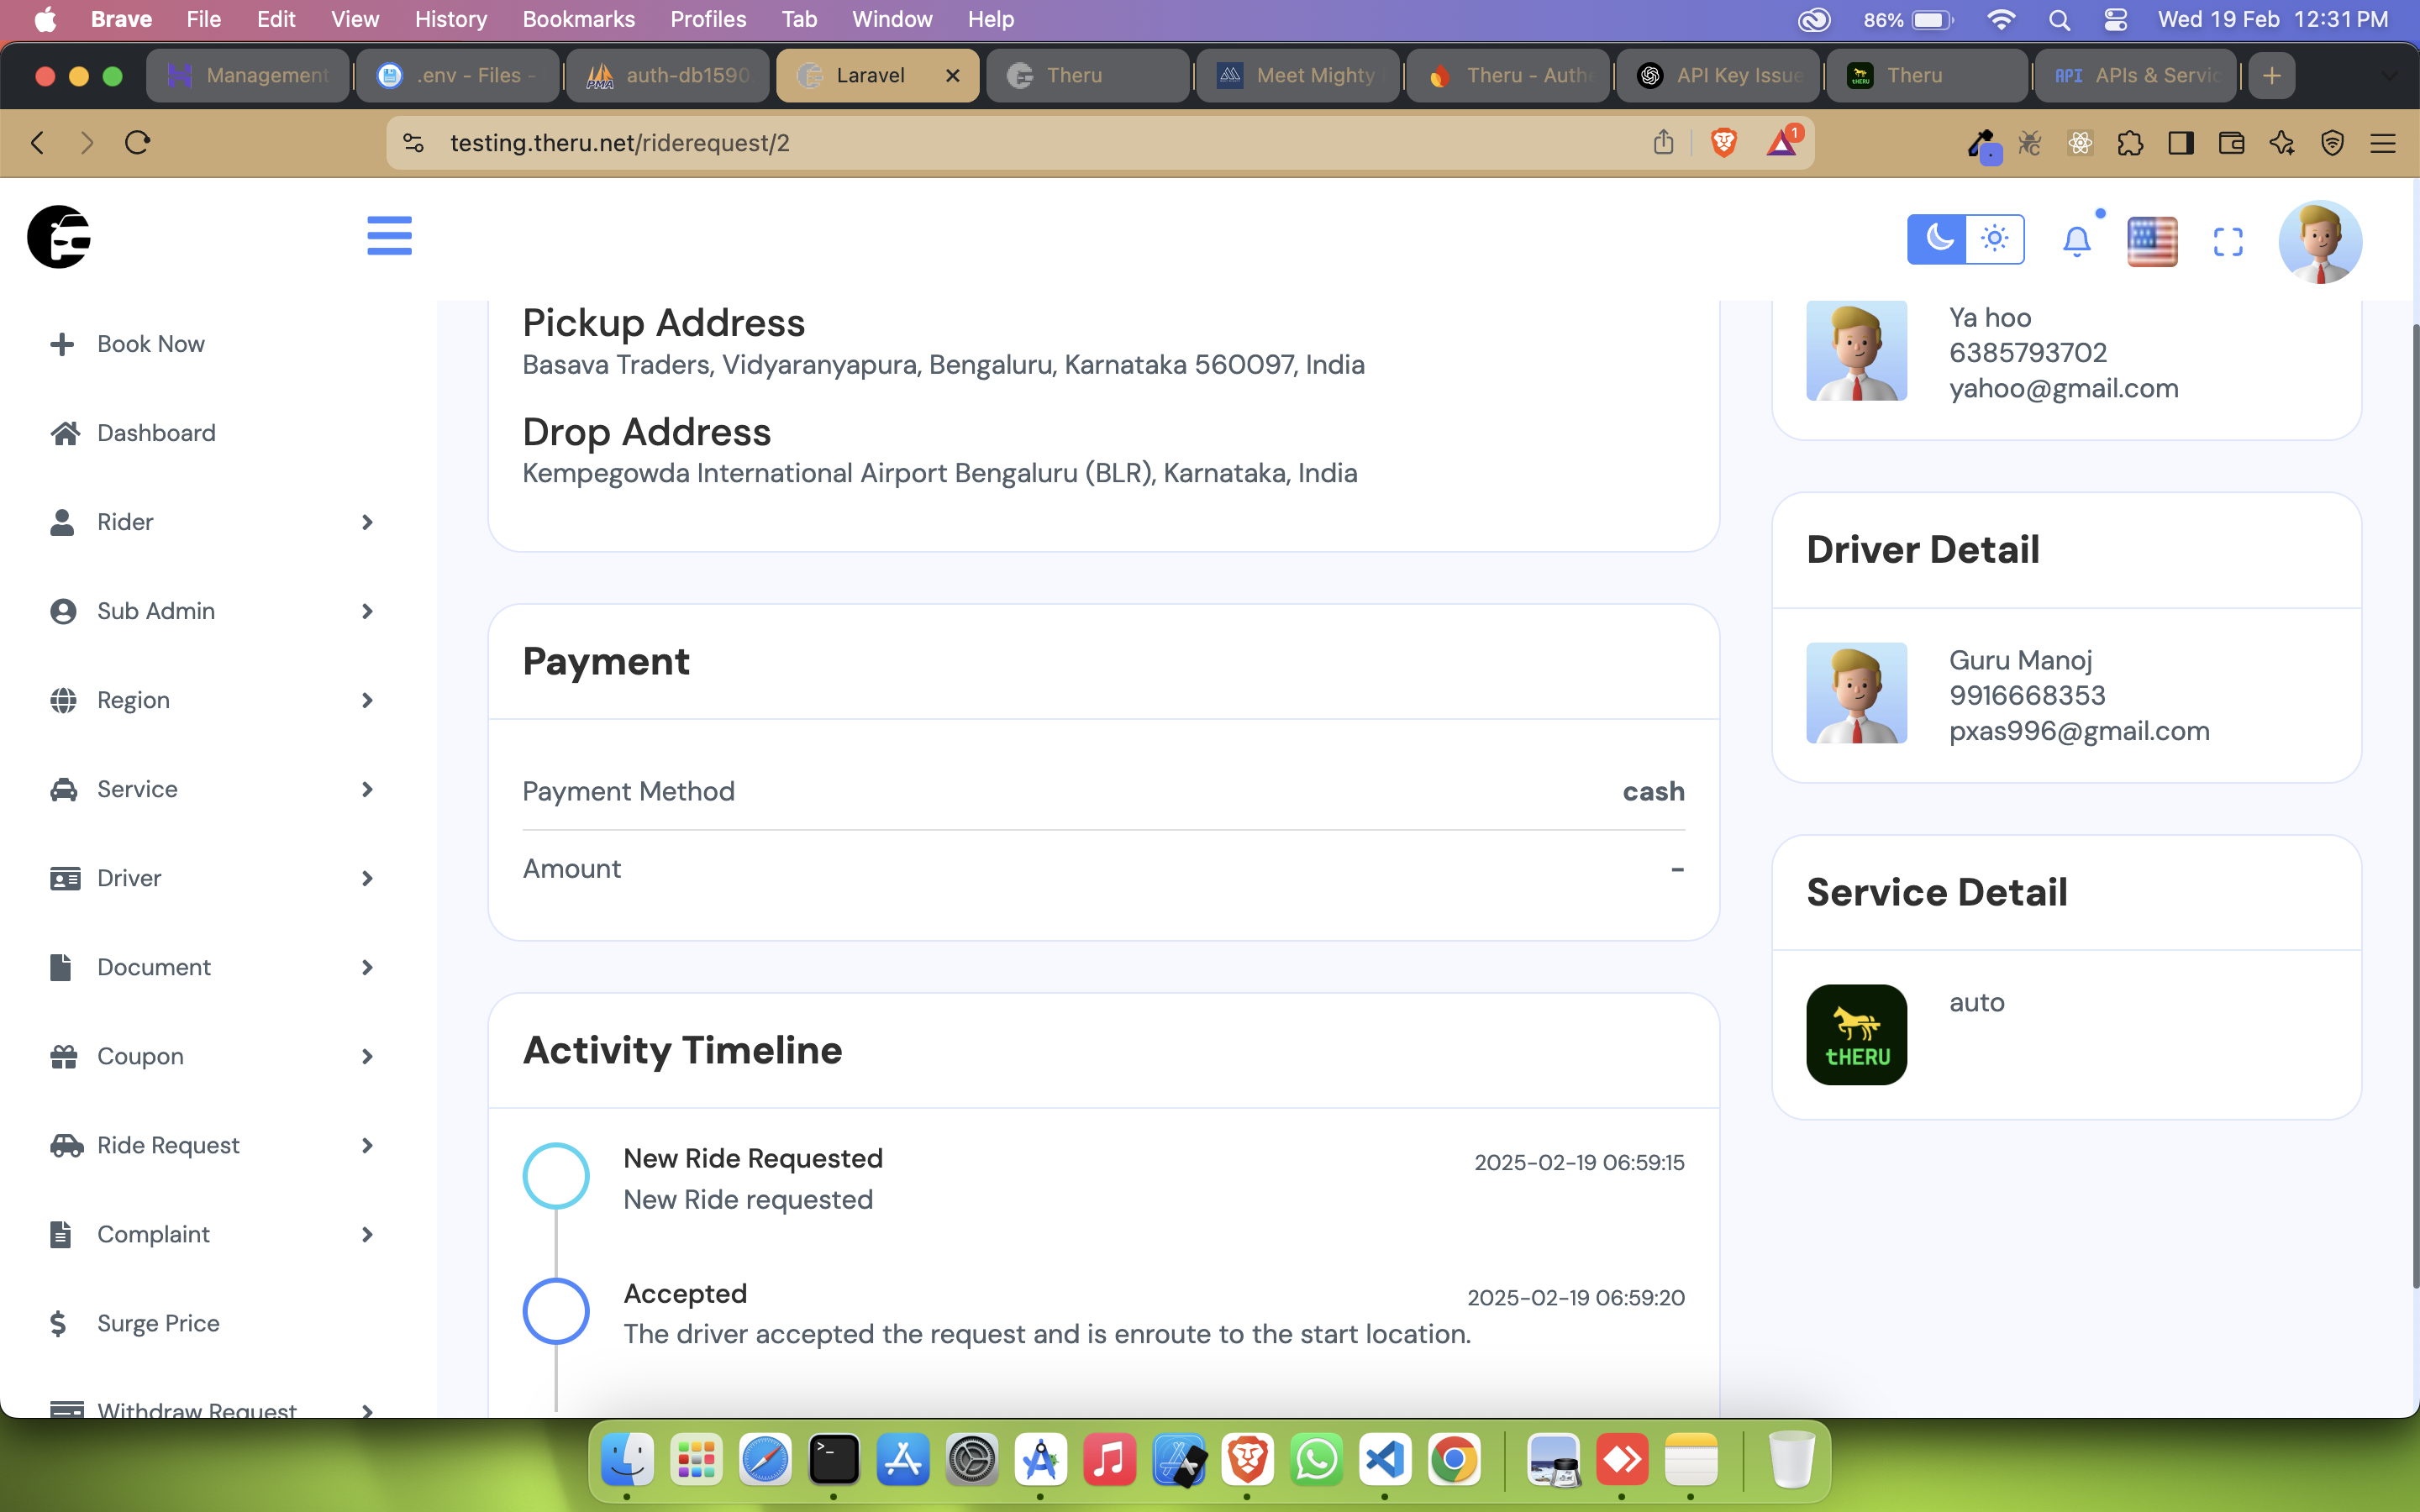2420x1512 pixels.
Task: Open WhatsApp from the Dock
Action: tap(1316, 1460)
